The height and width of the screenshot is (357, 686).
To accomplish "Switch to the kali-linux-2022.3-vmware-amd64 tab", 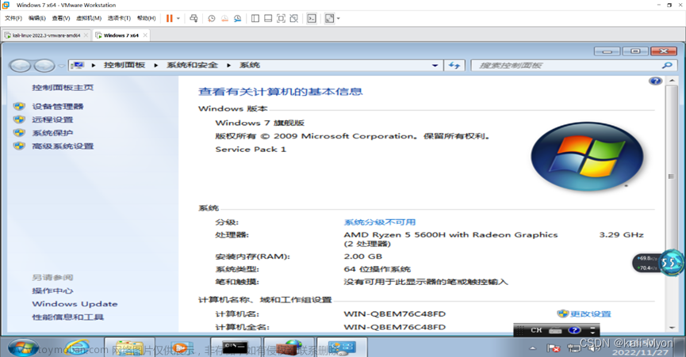I will tap(45, 36).
